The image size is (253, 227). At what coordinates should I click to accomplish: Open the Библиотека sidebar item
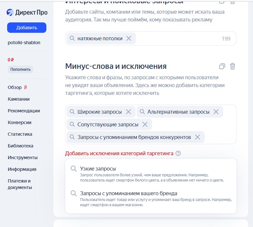click(20, 146)
